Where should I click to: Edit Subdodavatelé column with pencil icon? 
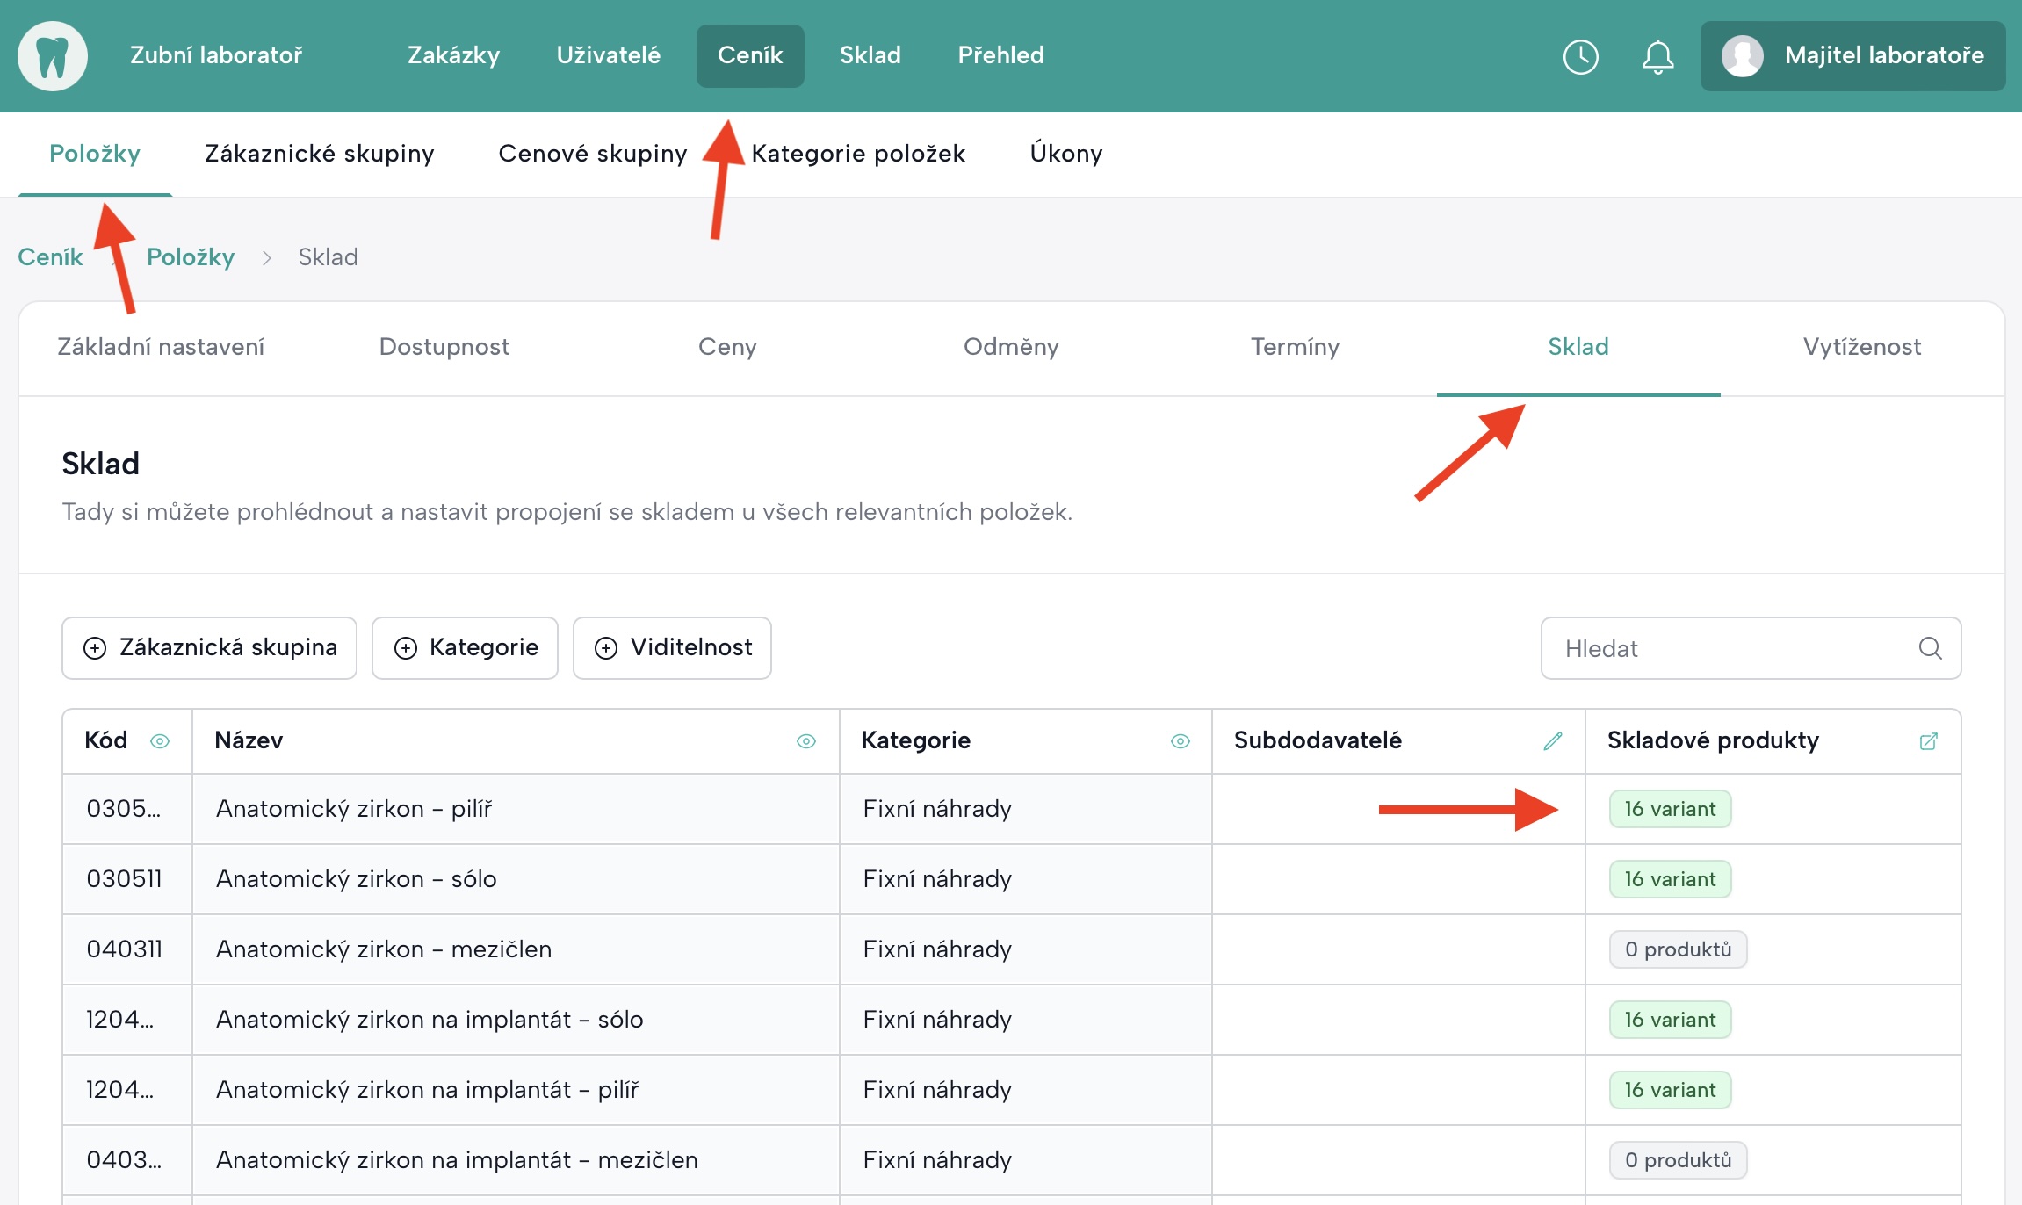pos(1552,740)
